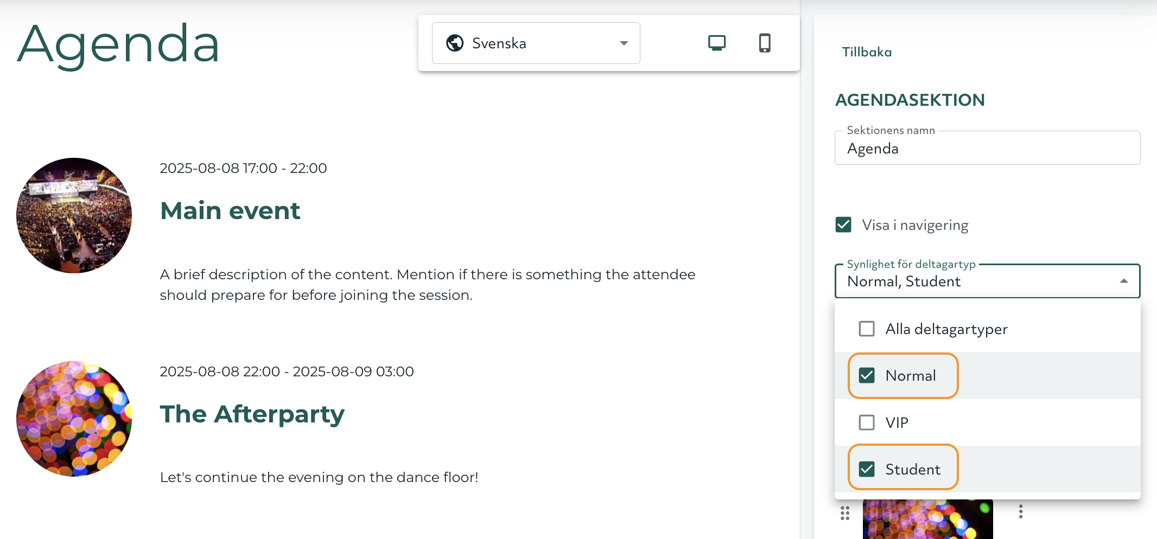Switch to desktop preview mode
This screenshot has width=1157, height=539.
(717, 43)
